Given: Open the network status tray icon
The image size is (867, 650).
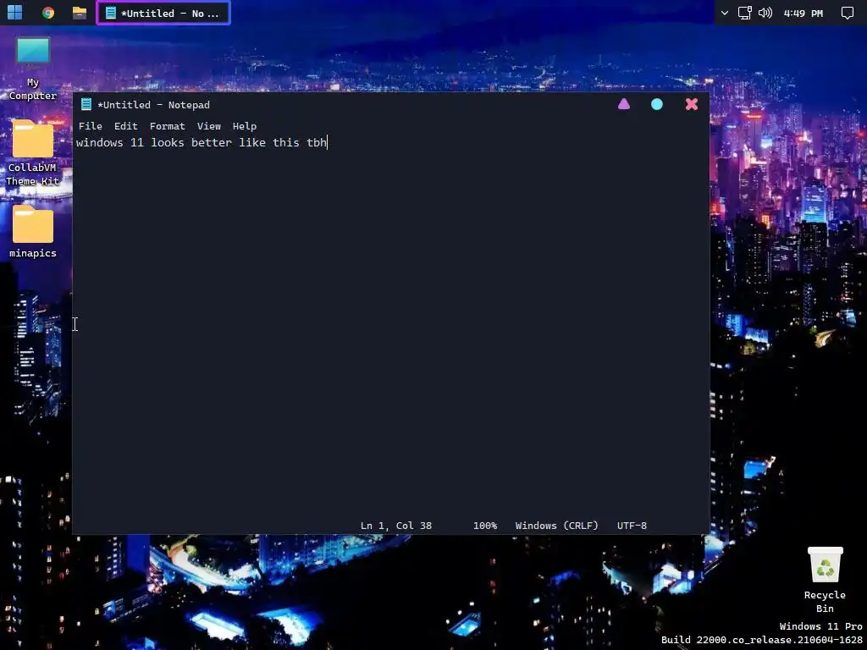Looking at the screenshot, I should (745, 13).
